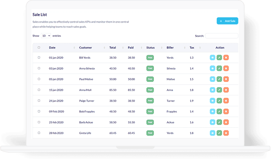Click the Add Sale button
This screenshot has width=271, height=163.
pos(227,21)
